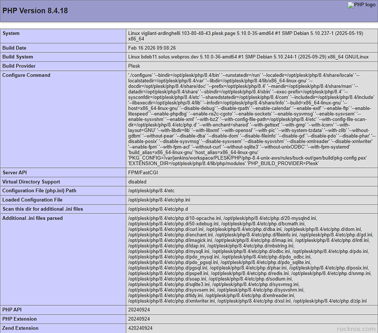This screenshot has width=378, height=333.
Task: Select the Build System row label
Action: [17, 57]
